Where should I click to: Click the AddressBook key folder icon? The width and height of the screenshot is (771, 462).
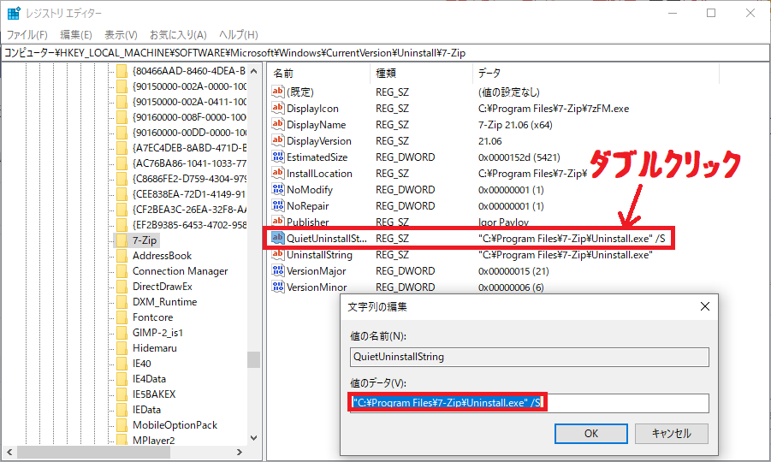(122, 256)
